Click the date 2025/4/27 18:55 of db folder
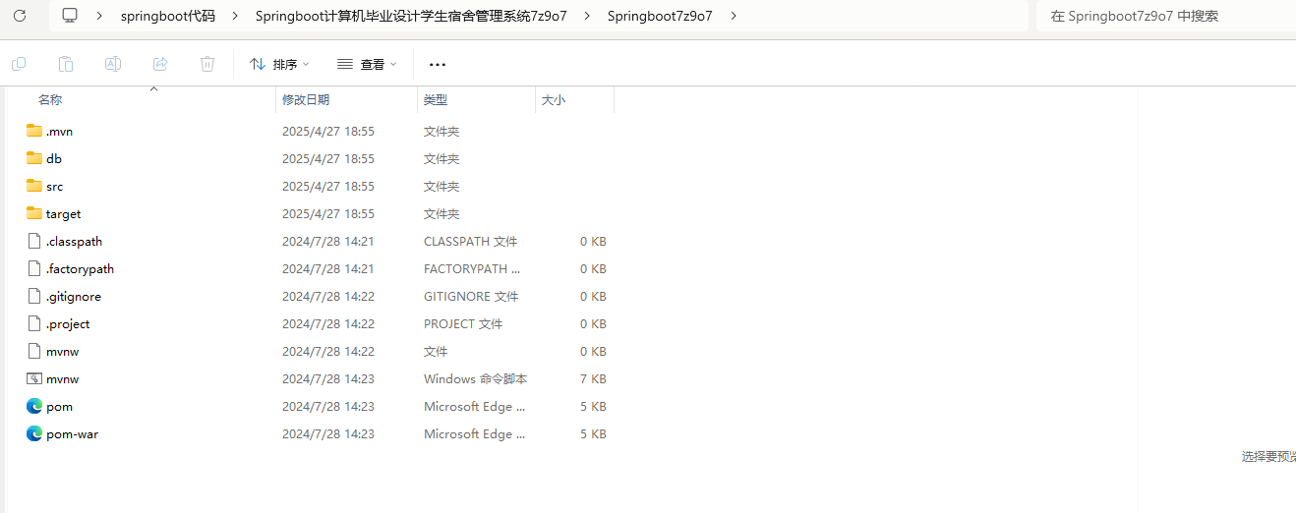Image resolution: width=1296 pixels, height=513 pixels. pos(327,158)
